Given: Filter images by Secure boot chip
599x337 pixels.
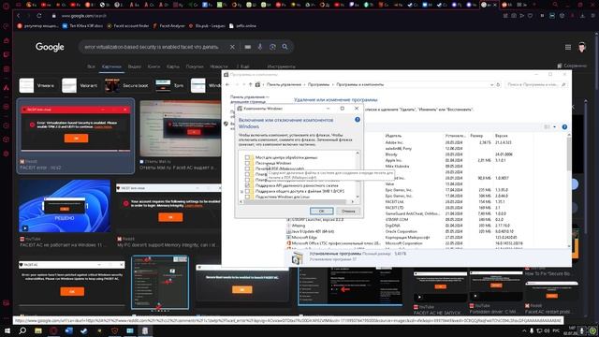Looking at the screenshot, I should point(127,85).
